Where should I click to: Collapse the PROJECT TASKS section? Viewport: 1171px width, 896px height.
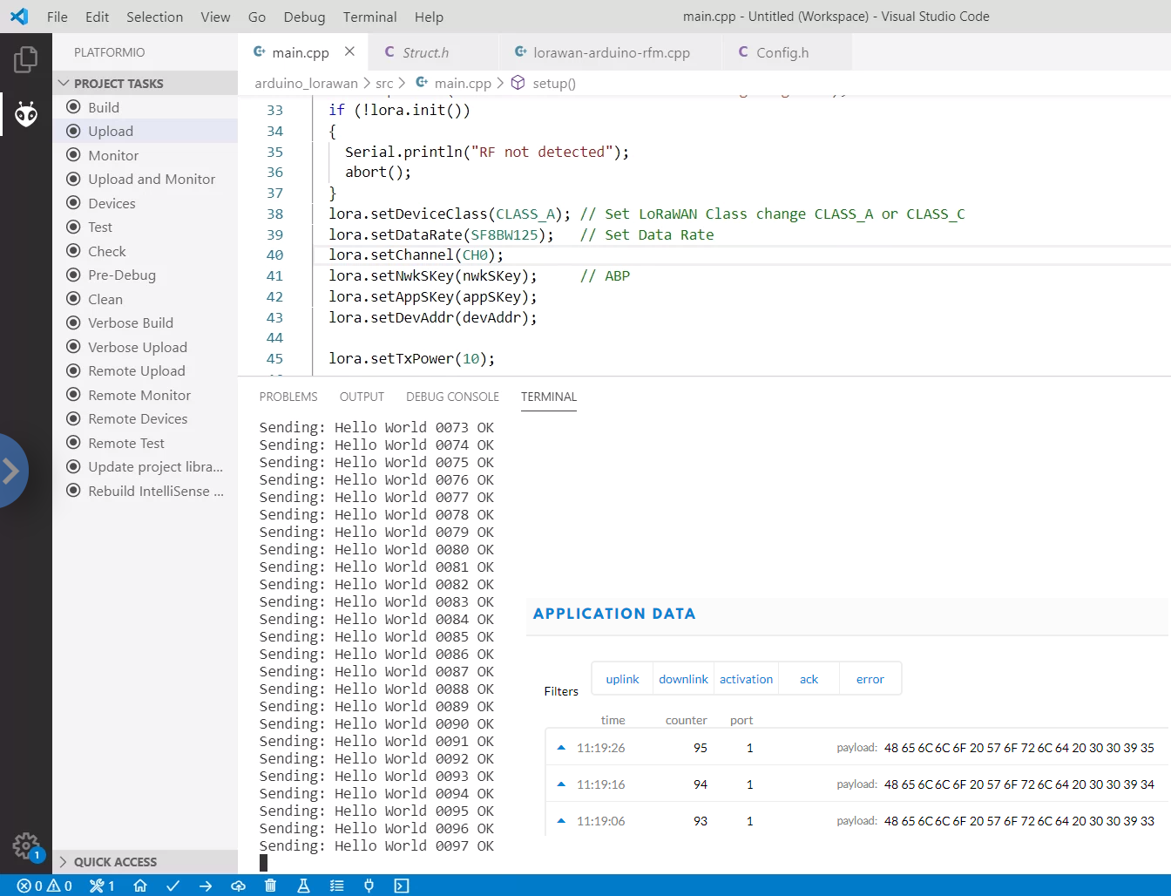click(x=146, y=83)
